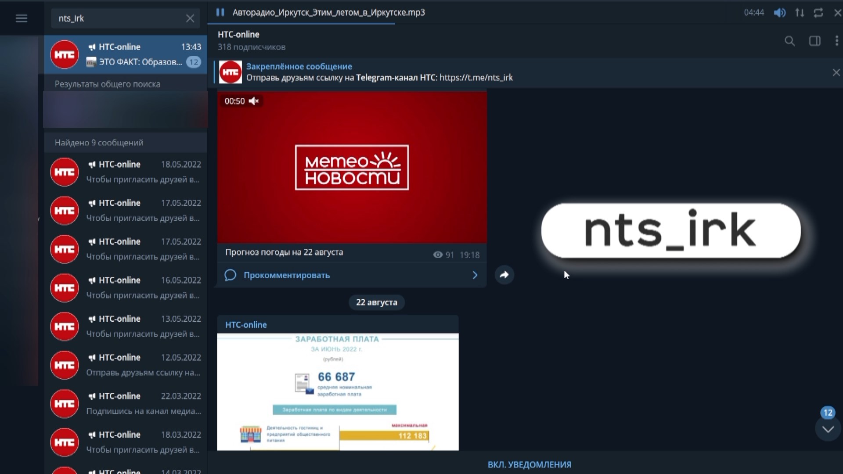Click the audio player volume speaker icon
This screenshot has width=843, height=474.
click(x=780, y=13)
